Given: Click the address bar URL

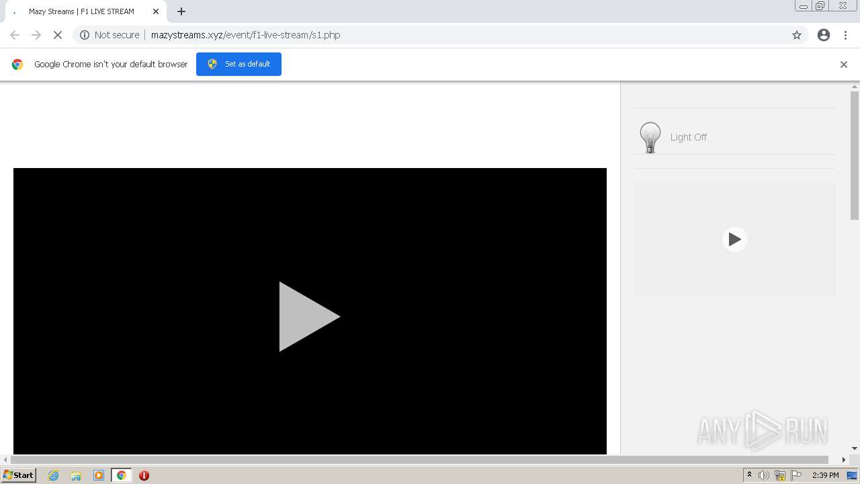Looking at the screenshot, I should coord(246,35).
